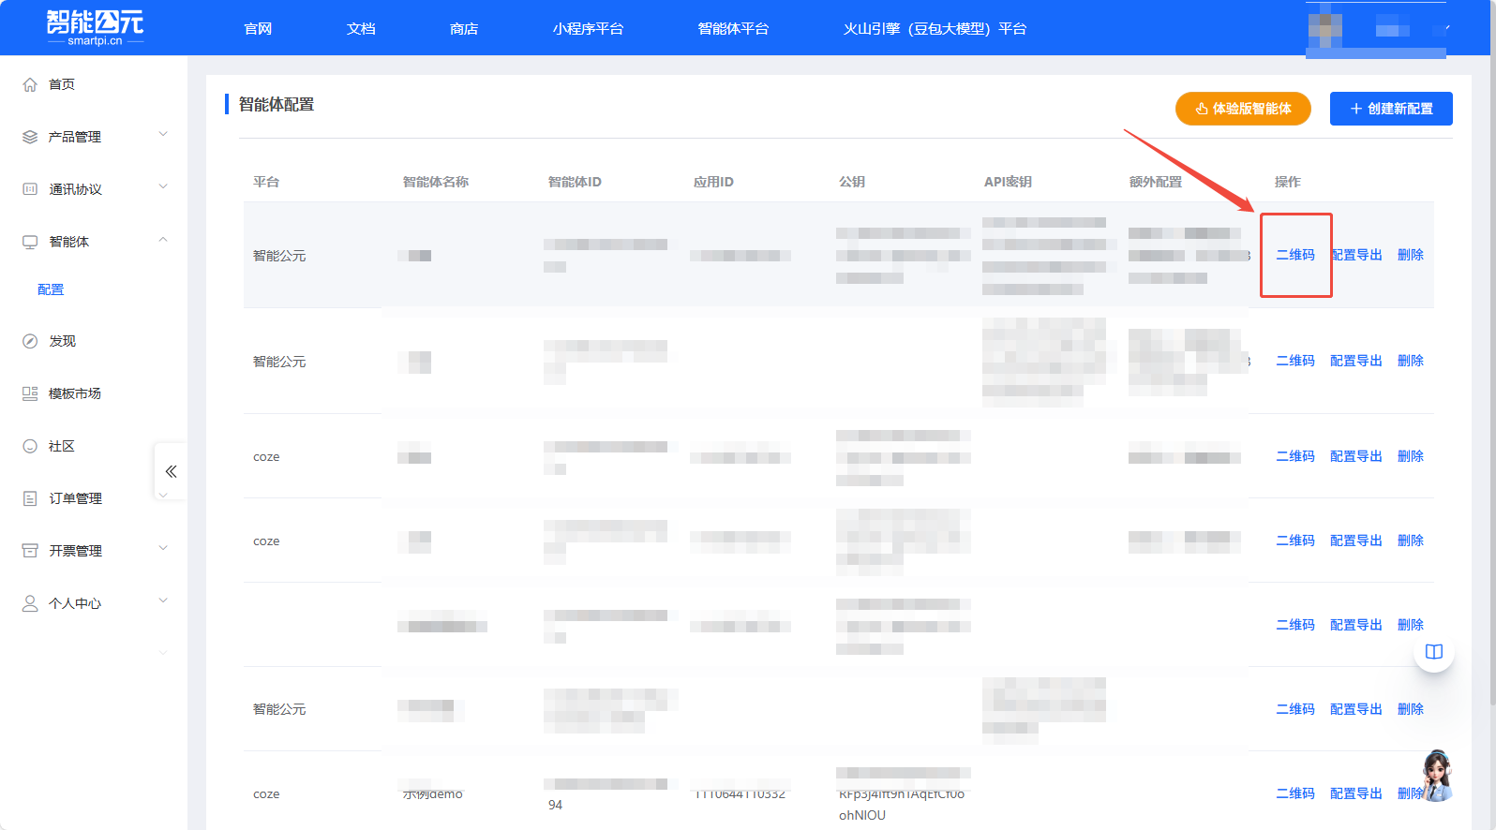This screenshot has width=1496, height=830.
Task: Click the 创建新配置 button
Action: point(1391,109)
